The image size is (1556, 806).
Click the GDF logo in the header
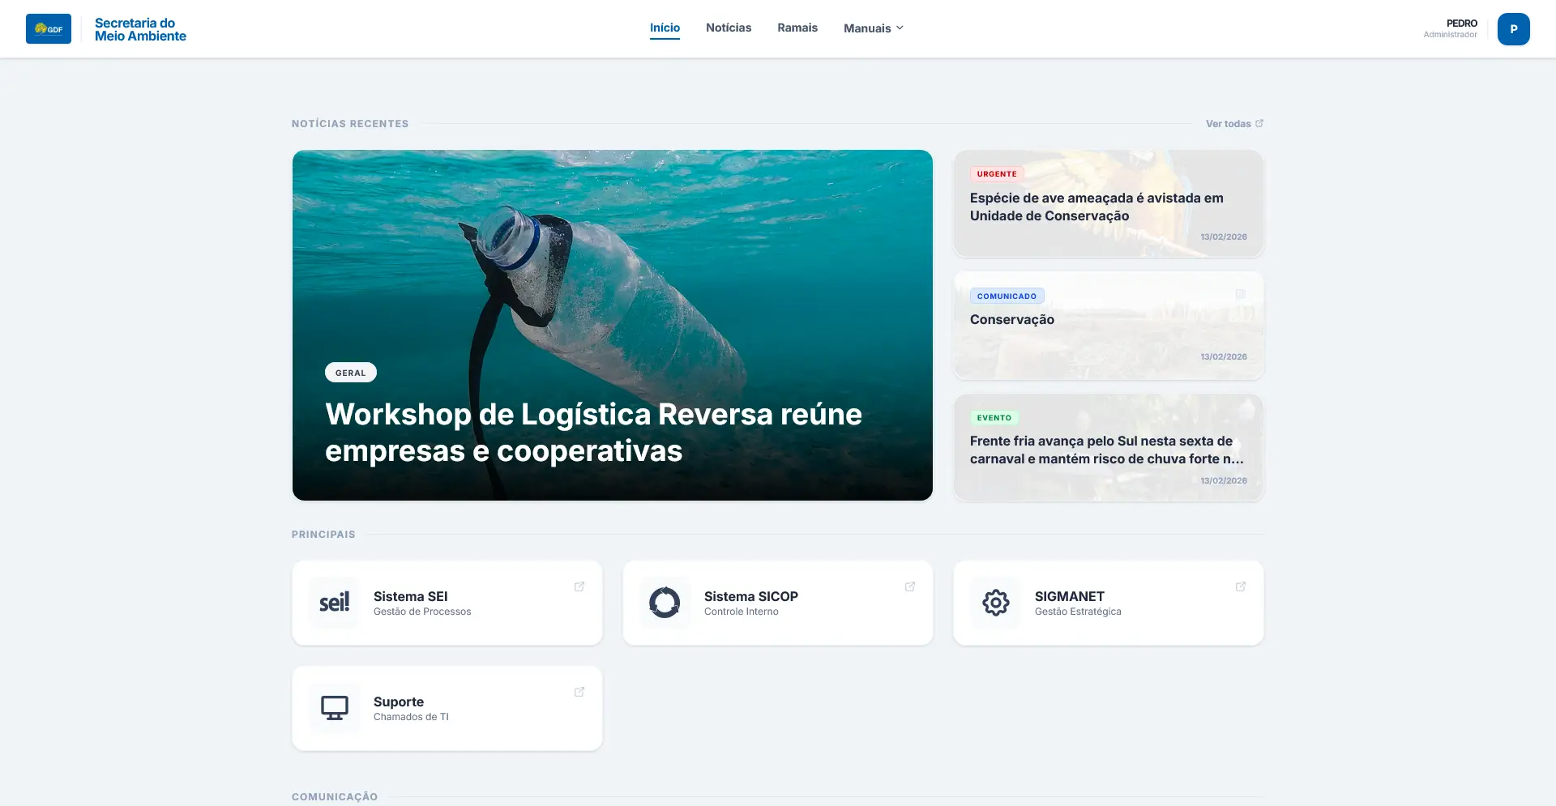[x=49, y=29]
